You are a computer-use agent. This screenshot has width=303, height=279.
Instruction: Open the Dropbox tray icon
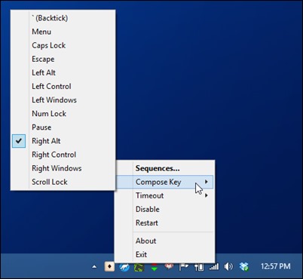tap(243, 266)
